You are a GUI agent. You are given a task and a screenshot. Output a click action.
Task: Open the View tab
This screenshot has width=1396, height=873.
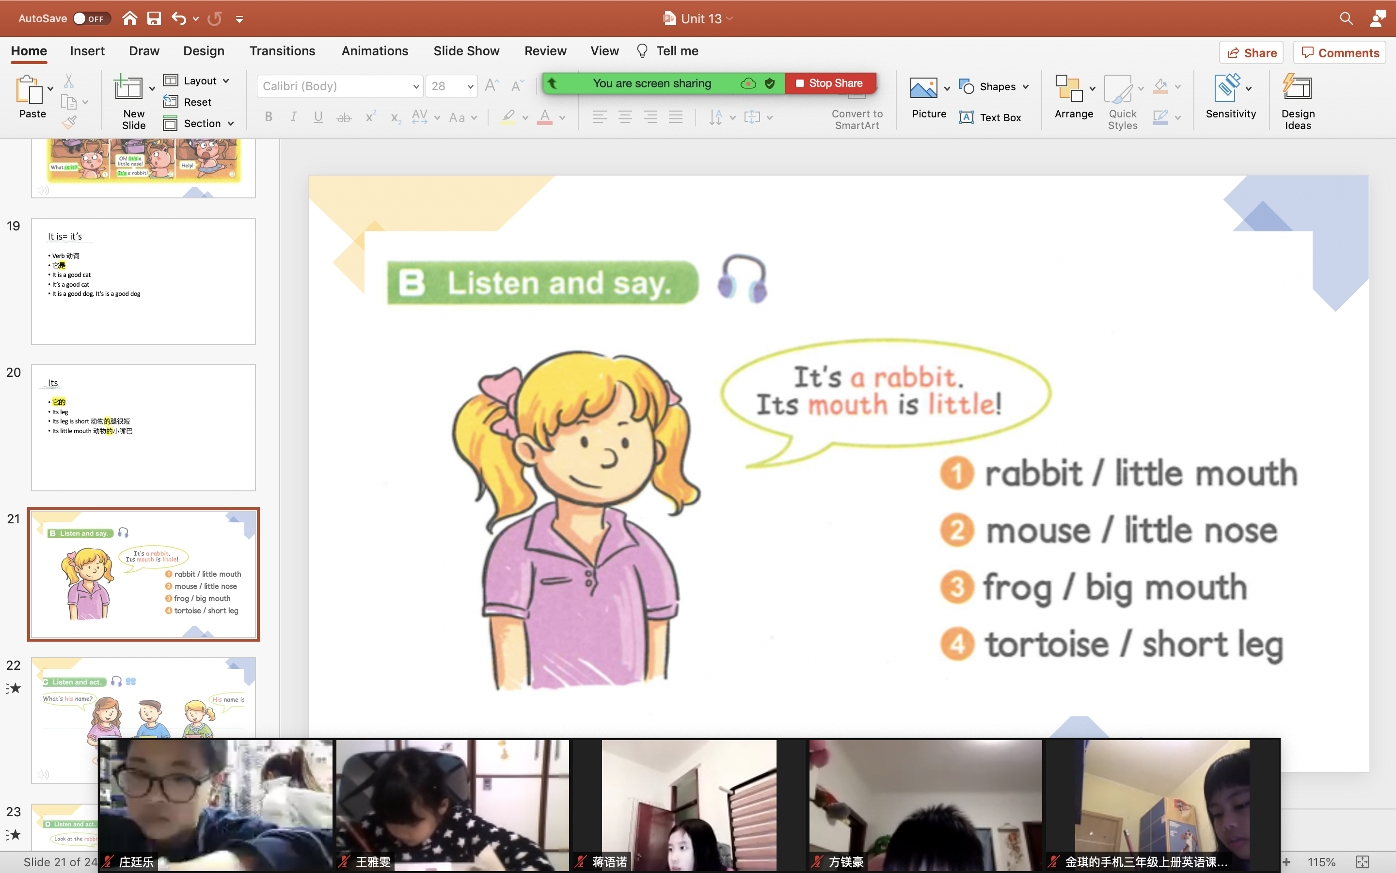click(604, 51)
